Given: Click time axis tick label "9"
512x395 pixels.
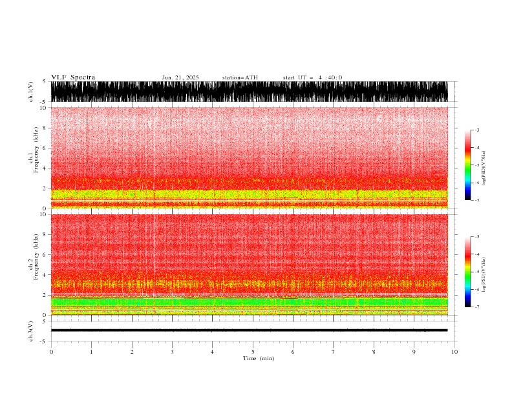Looking at the screenshot, I should pyautogui.click(x=414, y=352).
